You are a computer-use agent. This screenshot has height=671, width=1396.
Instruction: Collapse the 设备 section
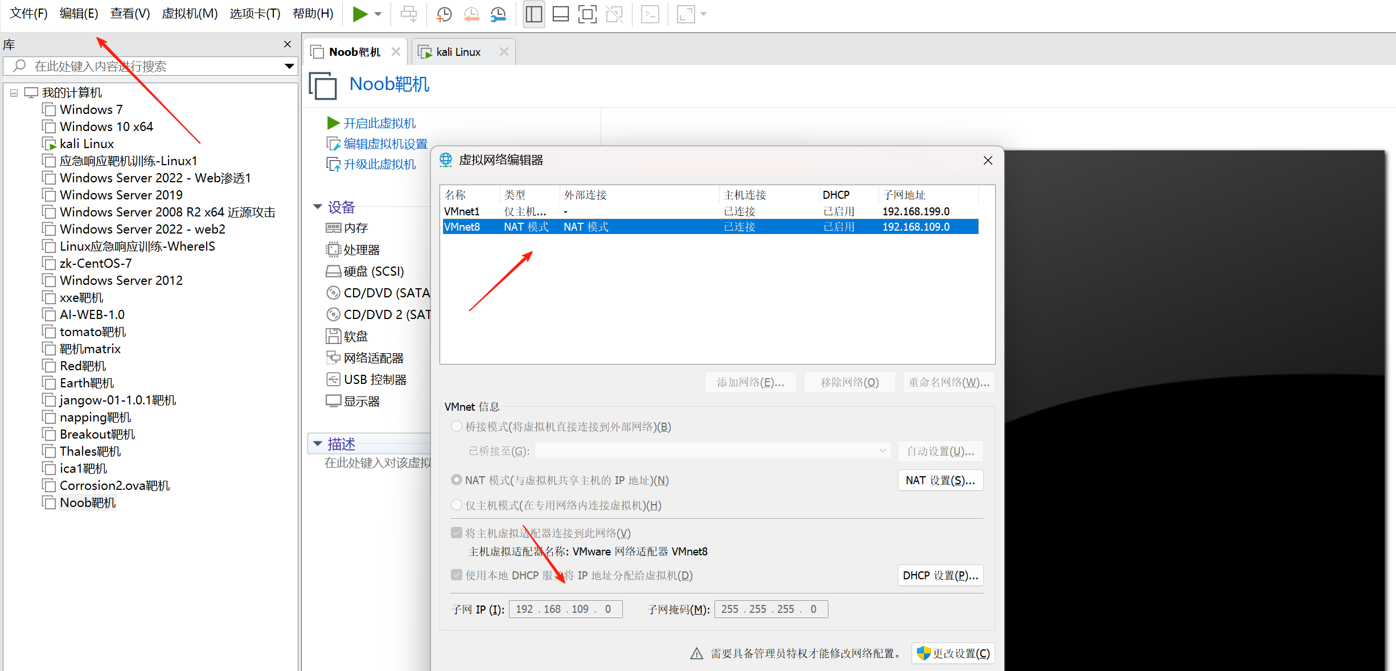coord(318,207)
